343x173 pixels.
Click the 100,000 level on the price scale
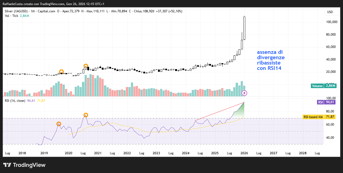click(330, 22)
